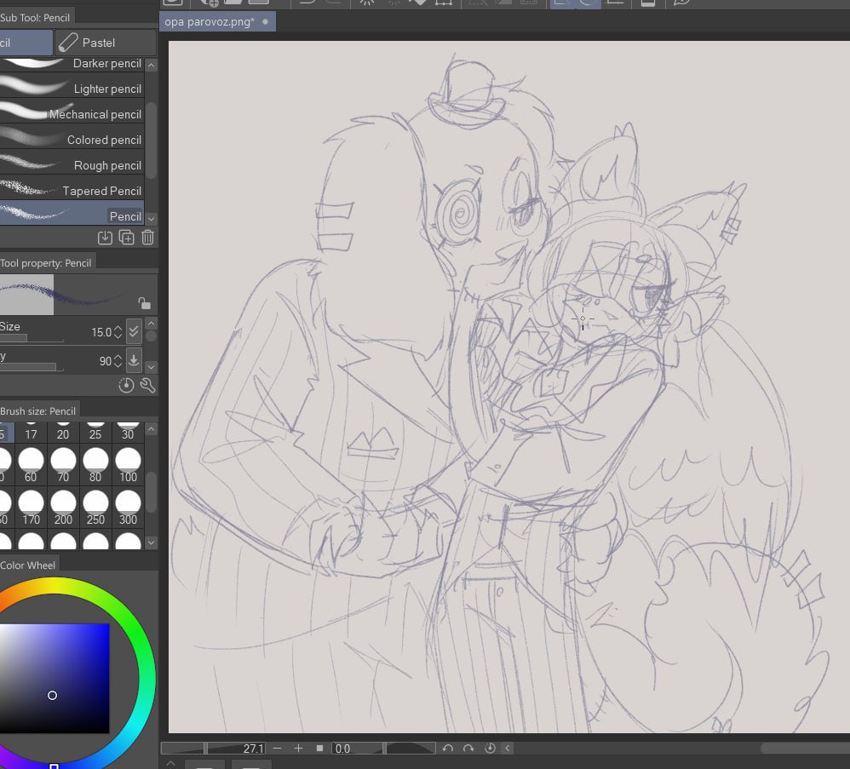Image resolution: width=850 pixels, height=769 pixels.
Task: Step the value 90 spinner arrows
Action: click(x=118, y=361)
